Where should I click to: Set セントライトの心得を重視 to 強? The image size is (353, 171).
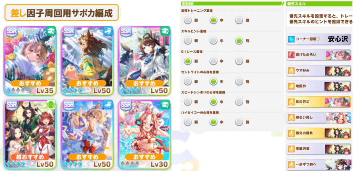239,81
